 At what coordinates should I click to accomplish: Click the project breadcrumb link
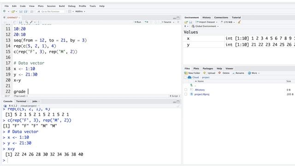(206, 77)
